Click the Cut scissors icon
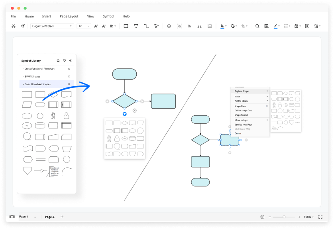 pos(14,26)
